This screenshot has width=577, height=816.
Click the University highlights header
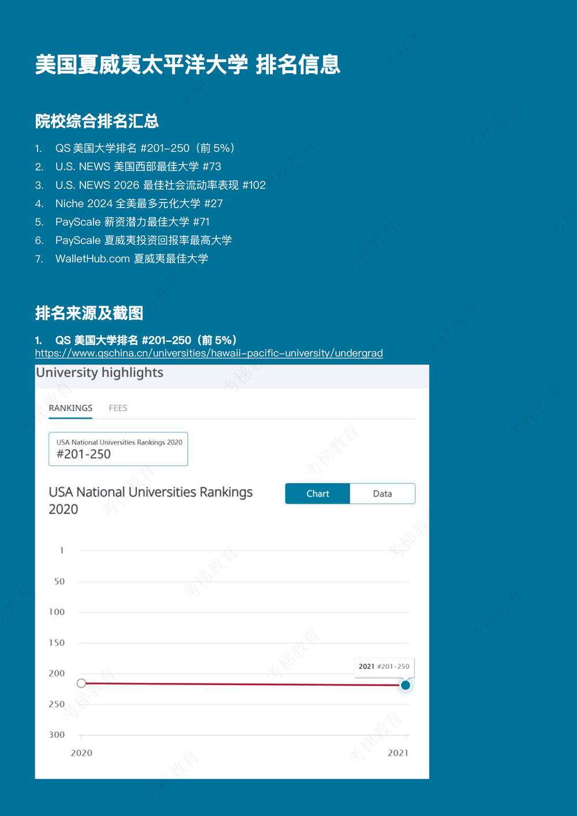click(100, 373)
